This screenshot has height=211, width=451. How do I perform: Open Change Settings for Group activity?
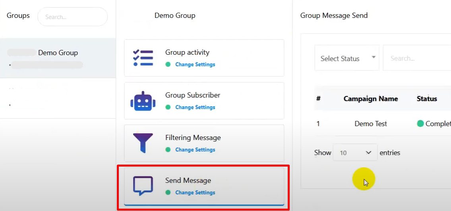tap(195, 64)
